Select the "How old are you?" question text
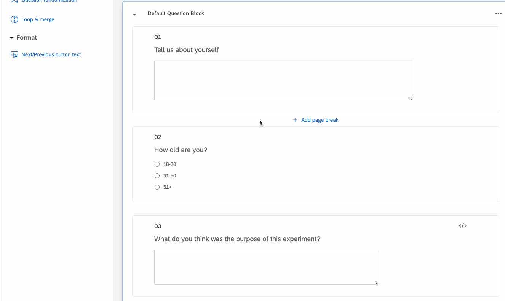Viewport: 505px width, 301px height. [x=181, y=150]
